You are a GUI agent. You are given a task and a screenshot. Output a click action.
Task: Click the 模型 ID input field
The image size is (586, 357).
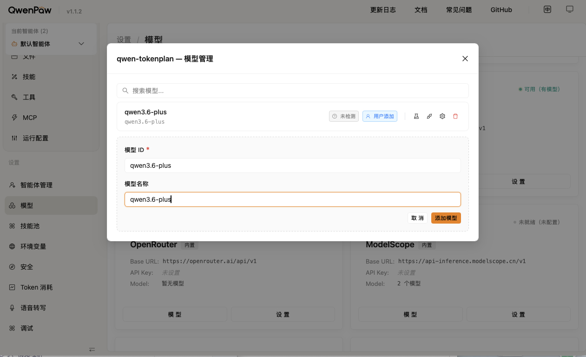[x=293, y=165]
